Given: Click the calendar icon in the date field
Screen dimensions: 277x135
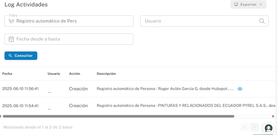Looking at the screenshot, I should pyautogui.click(x=11, y=39).
